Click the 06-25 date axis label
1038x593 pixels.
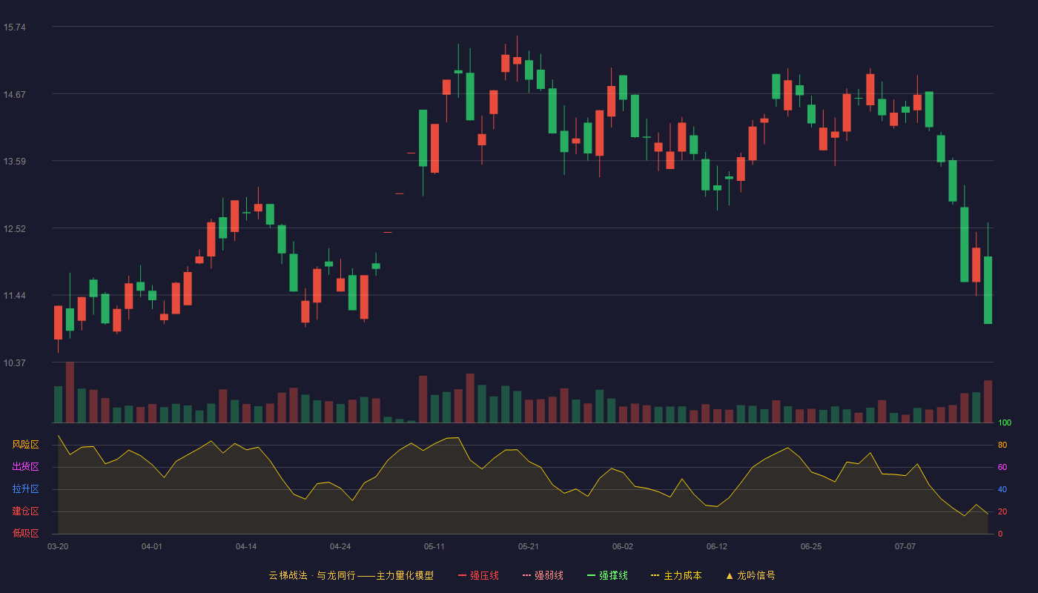[811, 546]
